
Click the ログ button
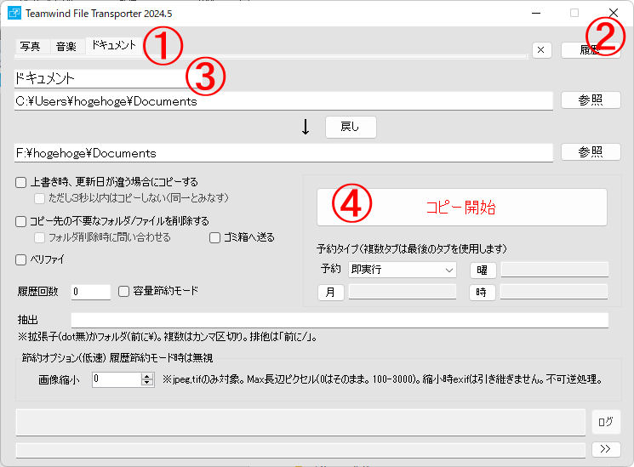pyautogui.click(x=606, y=421)
